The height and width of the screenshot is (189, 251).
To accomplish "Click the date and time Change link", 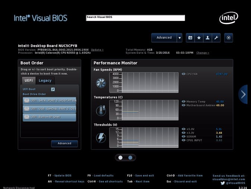I will tap(203, 53).
